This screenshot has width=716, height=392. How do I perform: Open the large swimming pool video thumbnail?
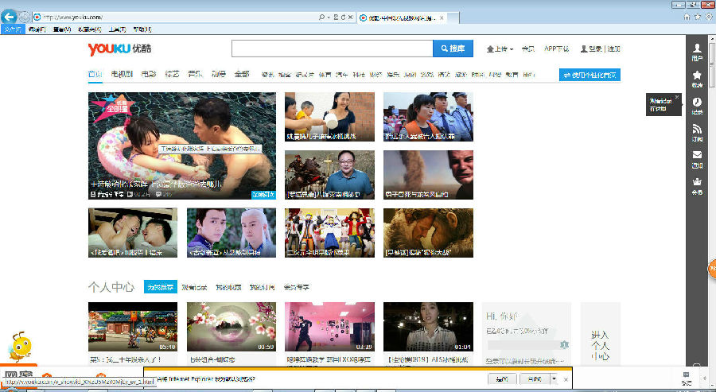coord(182,145)
